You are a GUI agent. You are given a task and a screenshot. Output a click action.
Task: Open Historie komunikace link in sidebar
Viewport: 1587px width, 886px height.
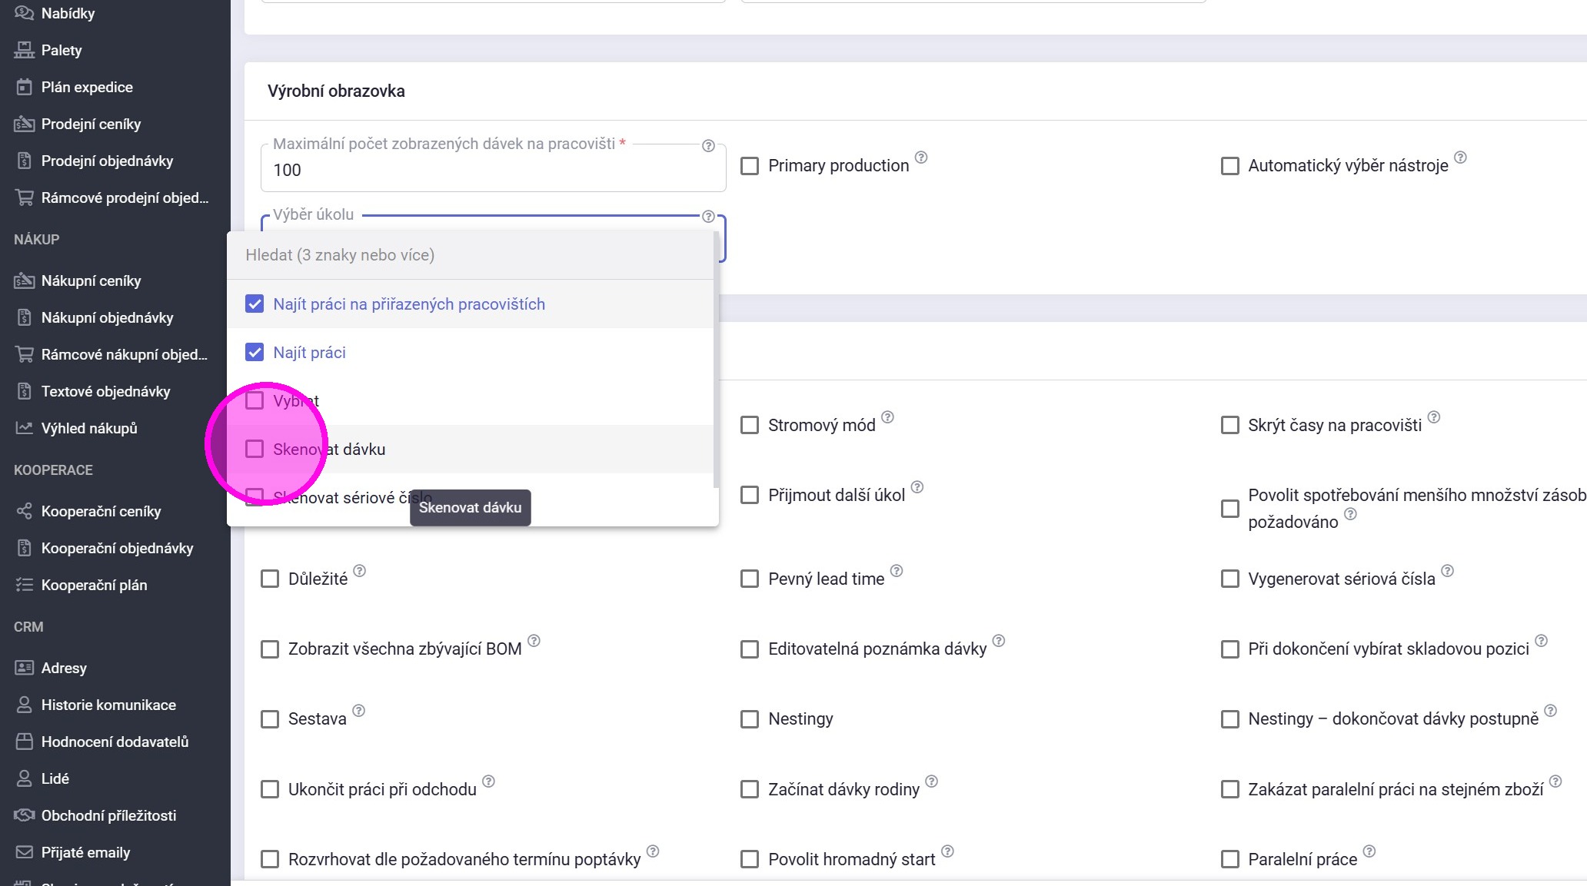click(x=108, y=705)
